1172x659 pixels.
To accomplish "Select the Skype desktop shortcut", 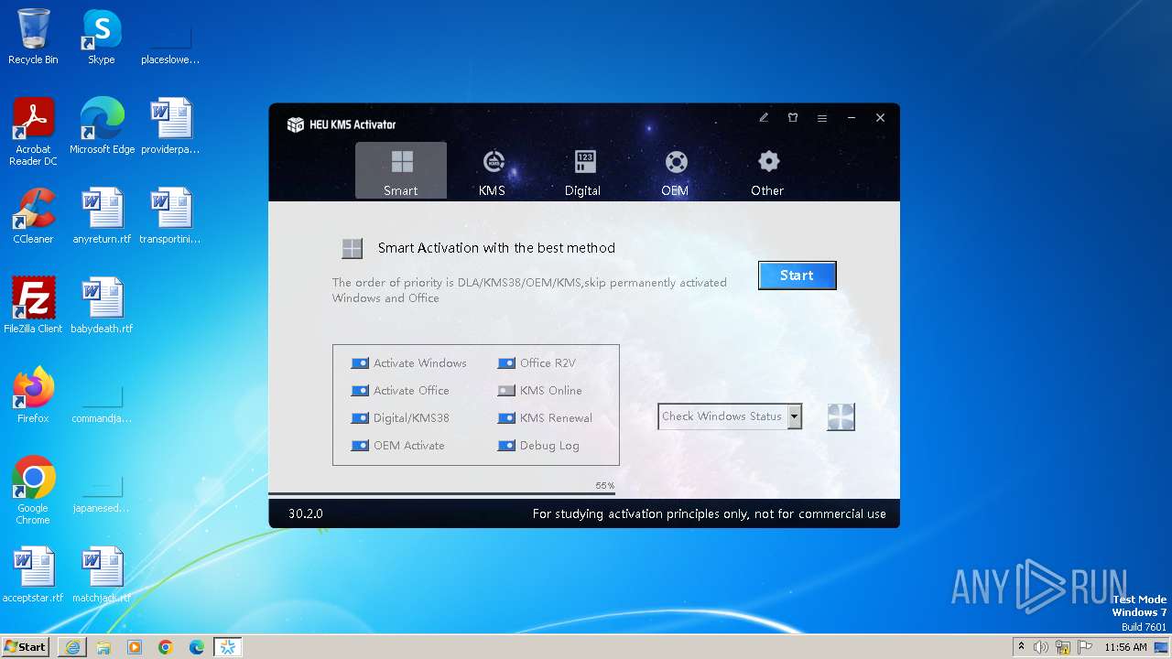I will click(x=102, y=37).
